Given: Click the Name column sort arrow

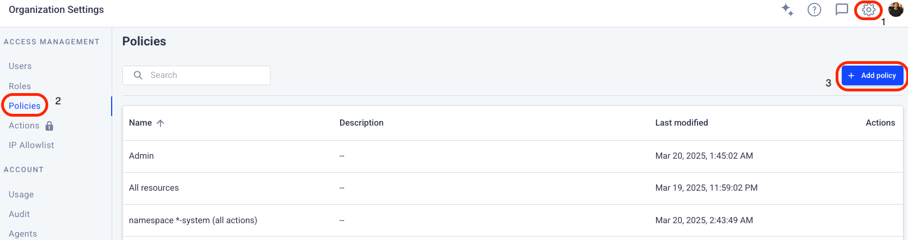Looking at the screenshot, I should point(160,123).
